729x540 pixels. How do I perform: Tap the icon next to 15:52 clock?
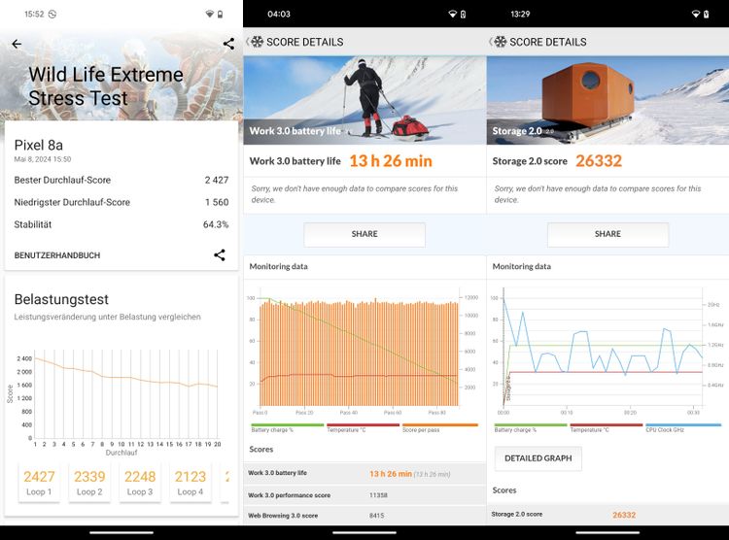pos(52,15)
